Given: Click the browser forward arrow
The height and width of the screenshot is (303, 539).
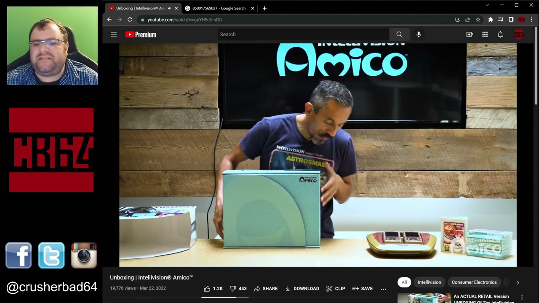Looking at the screenshot, I should pos(120,19).
